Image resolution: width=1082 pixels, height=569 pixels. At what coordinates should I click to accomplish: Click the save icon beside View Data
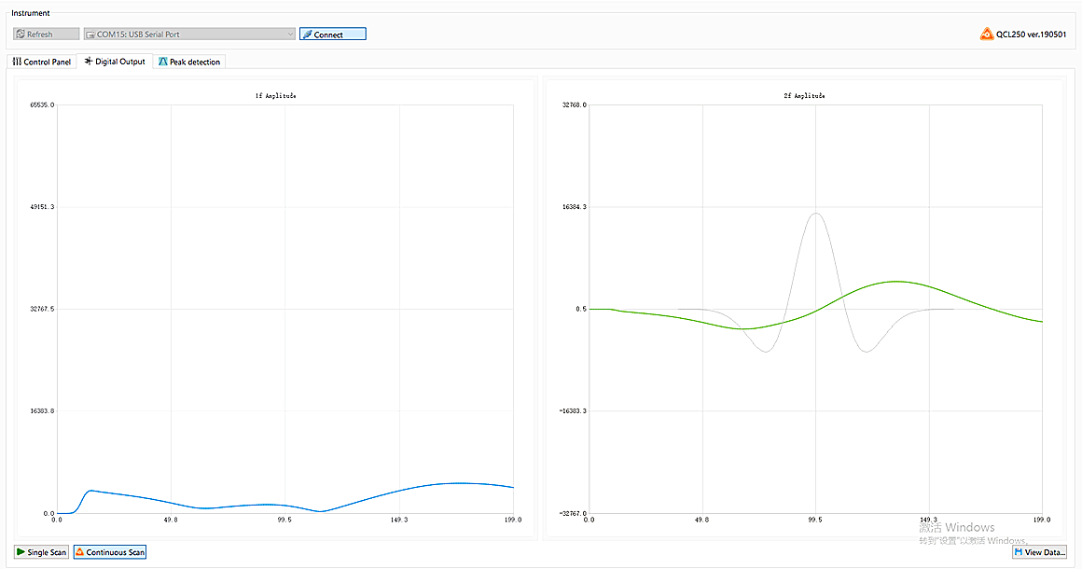[1019, 552]
